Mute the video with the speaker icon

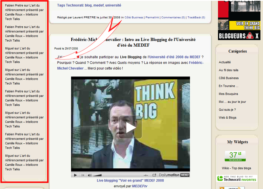[89, 175]
